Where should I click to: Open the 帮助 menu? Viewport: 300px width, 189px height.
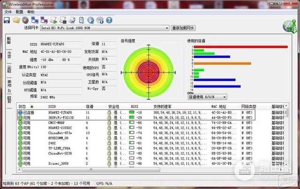[x=31, y=12]
